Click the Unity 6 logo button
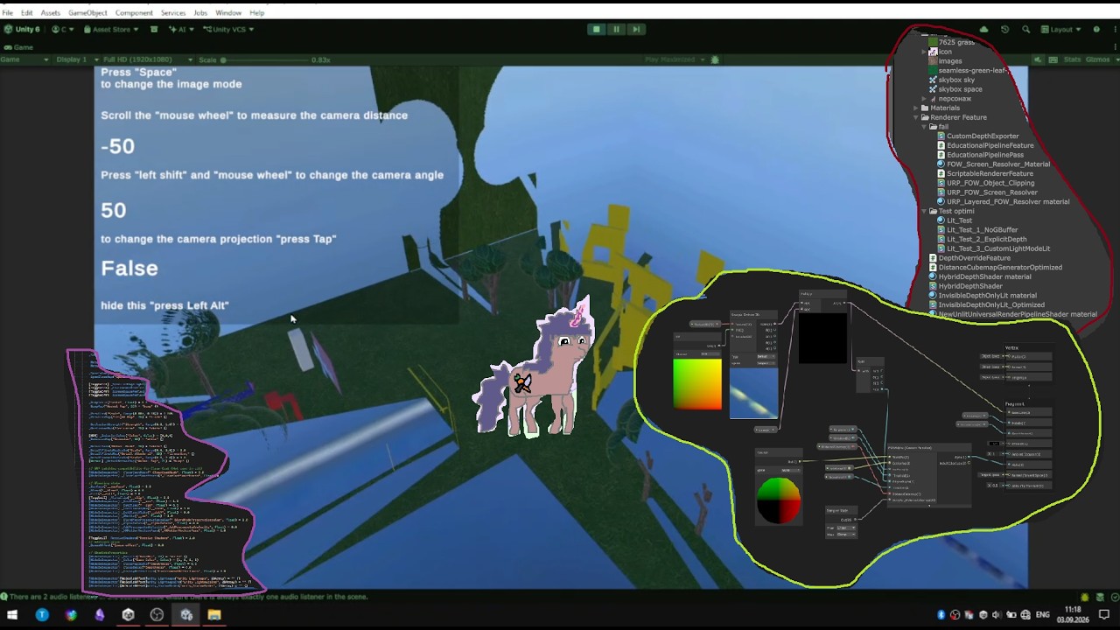This screenshot has height=630, width=1120. [x=22, y=29]
